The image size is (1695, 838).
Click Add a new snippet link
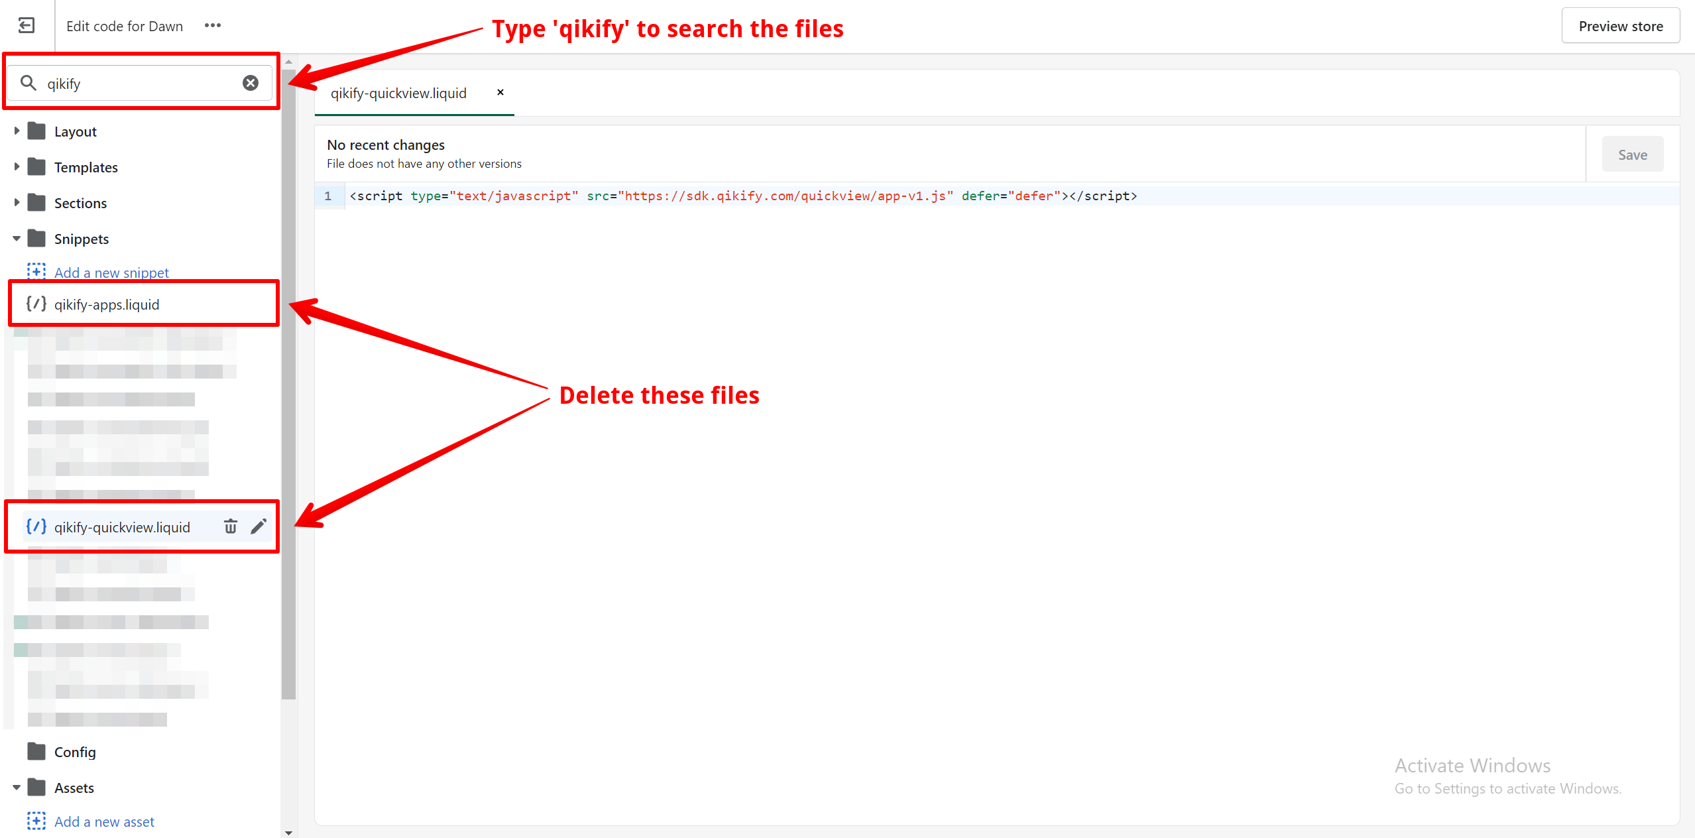click(x=111, y=272)
